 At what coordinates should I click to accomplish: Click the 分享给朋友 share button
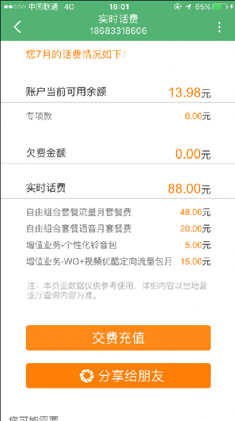click(x=118, y=375)
